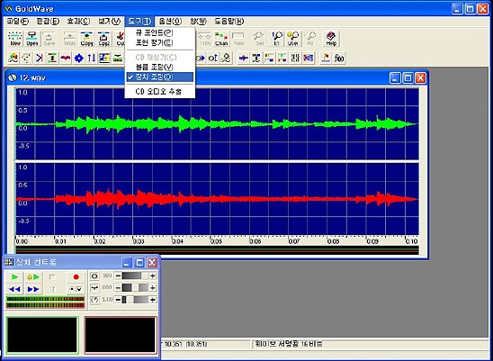Image resolution: width=493 pixels, height=361 pixels.
Task: Click the balance icon in device controls
Action: (94, 288)
